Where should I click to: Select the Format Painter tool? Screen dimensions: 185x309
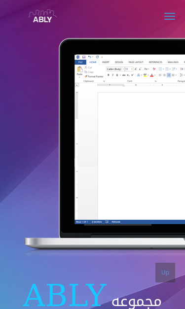click(x=94, y=76)
